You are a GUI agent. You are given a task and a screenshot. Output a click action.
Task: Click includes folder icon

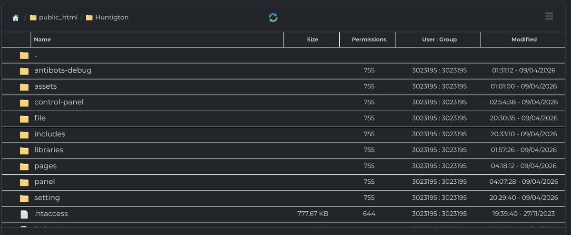click(x=24, y=134)
